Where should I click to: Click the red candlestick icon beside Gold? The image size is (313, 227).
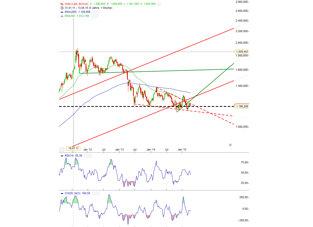[61, 4]
